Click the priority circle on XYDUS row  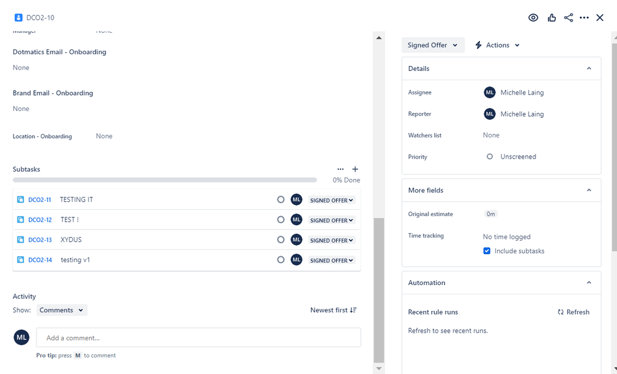point(280,240)
